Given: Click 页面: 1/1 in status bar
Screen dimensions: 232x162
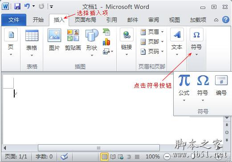Looking at the screenshot, I should [x=16, y=157].
